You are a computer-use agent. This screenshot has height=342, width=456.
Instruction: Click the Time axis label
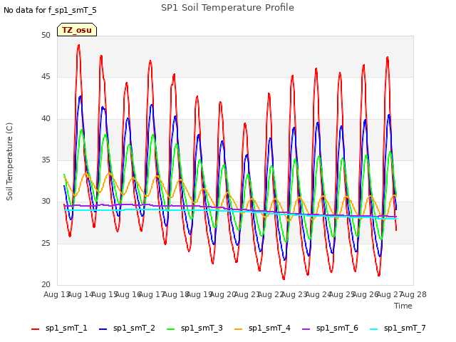(x=403, y=306)
